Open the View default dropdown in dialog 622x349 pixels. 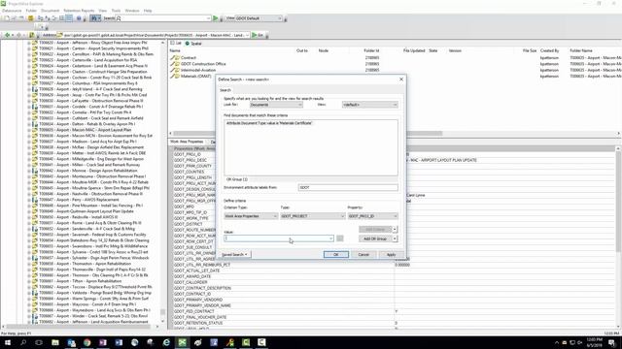pos(369,105)
